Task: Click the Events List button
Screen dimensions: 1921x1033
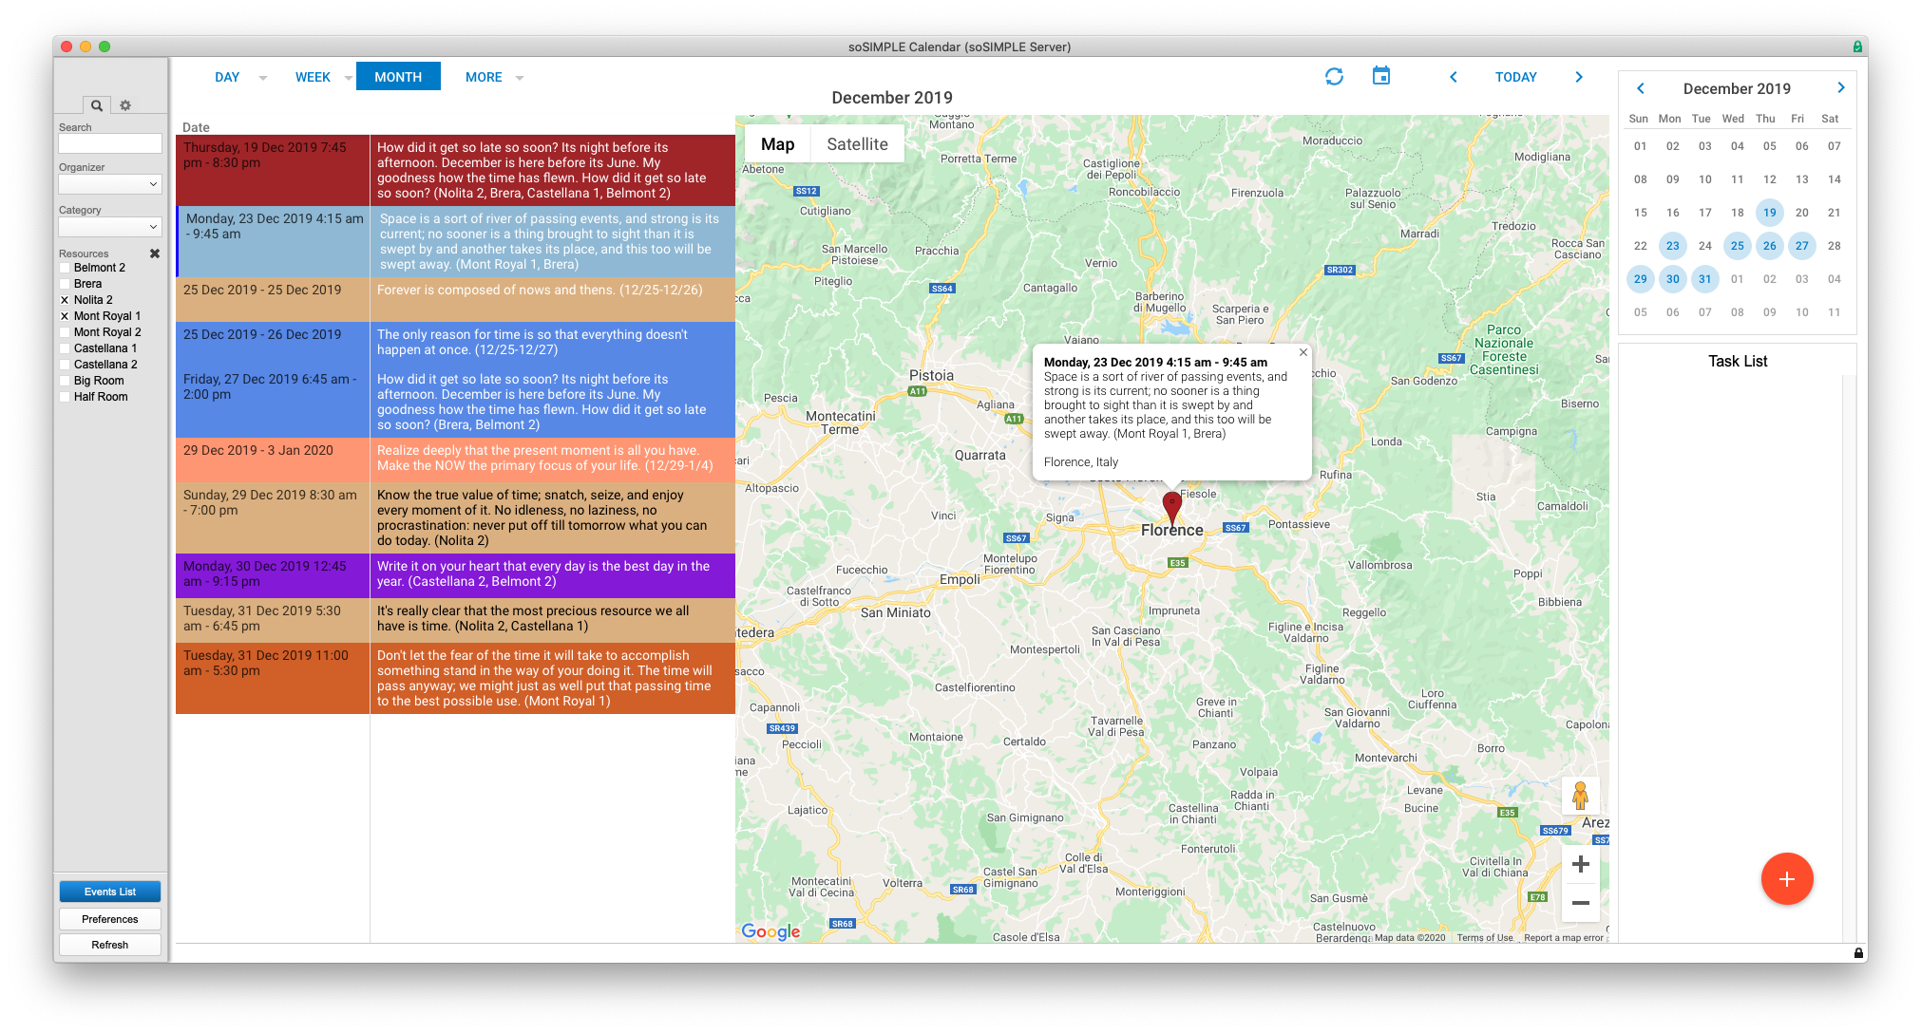Action: point(110,892)
